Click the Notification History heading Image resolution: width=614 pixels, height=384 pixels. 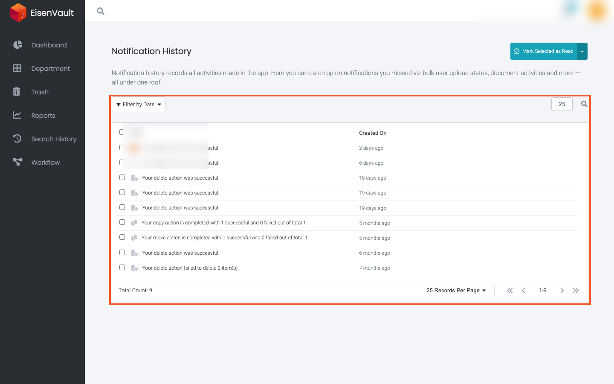pyautogui.click(x=151, y=51)
